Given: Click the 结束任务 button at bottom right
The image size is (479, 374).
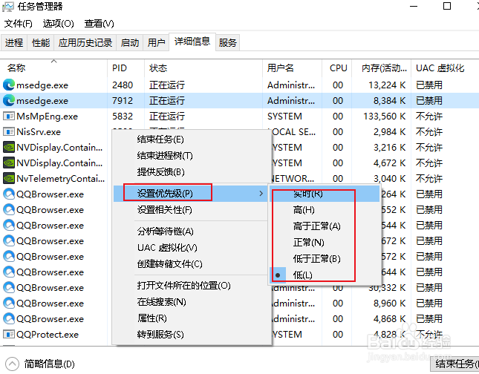Looking at the screenshot, I should [x=454, y=364].
